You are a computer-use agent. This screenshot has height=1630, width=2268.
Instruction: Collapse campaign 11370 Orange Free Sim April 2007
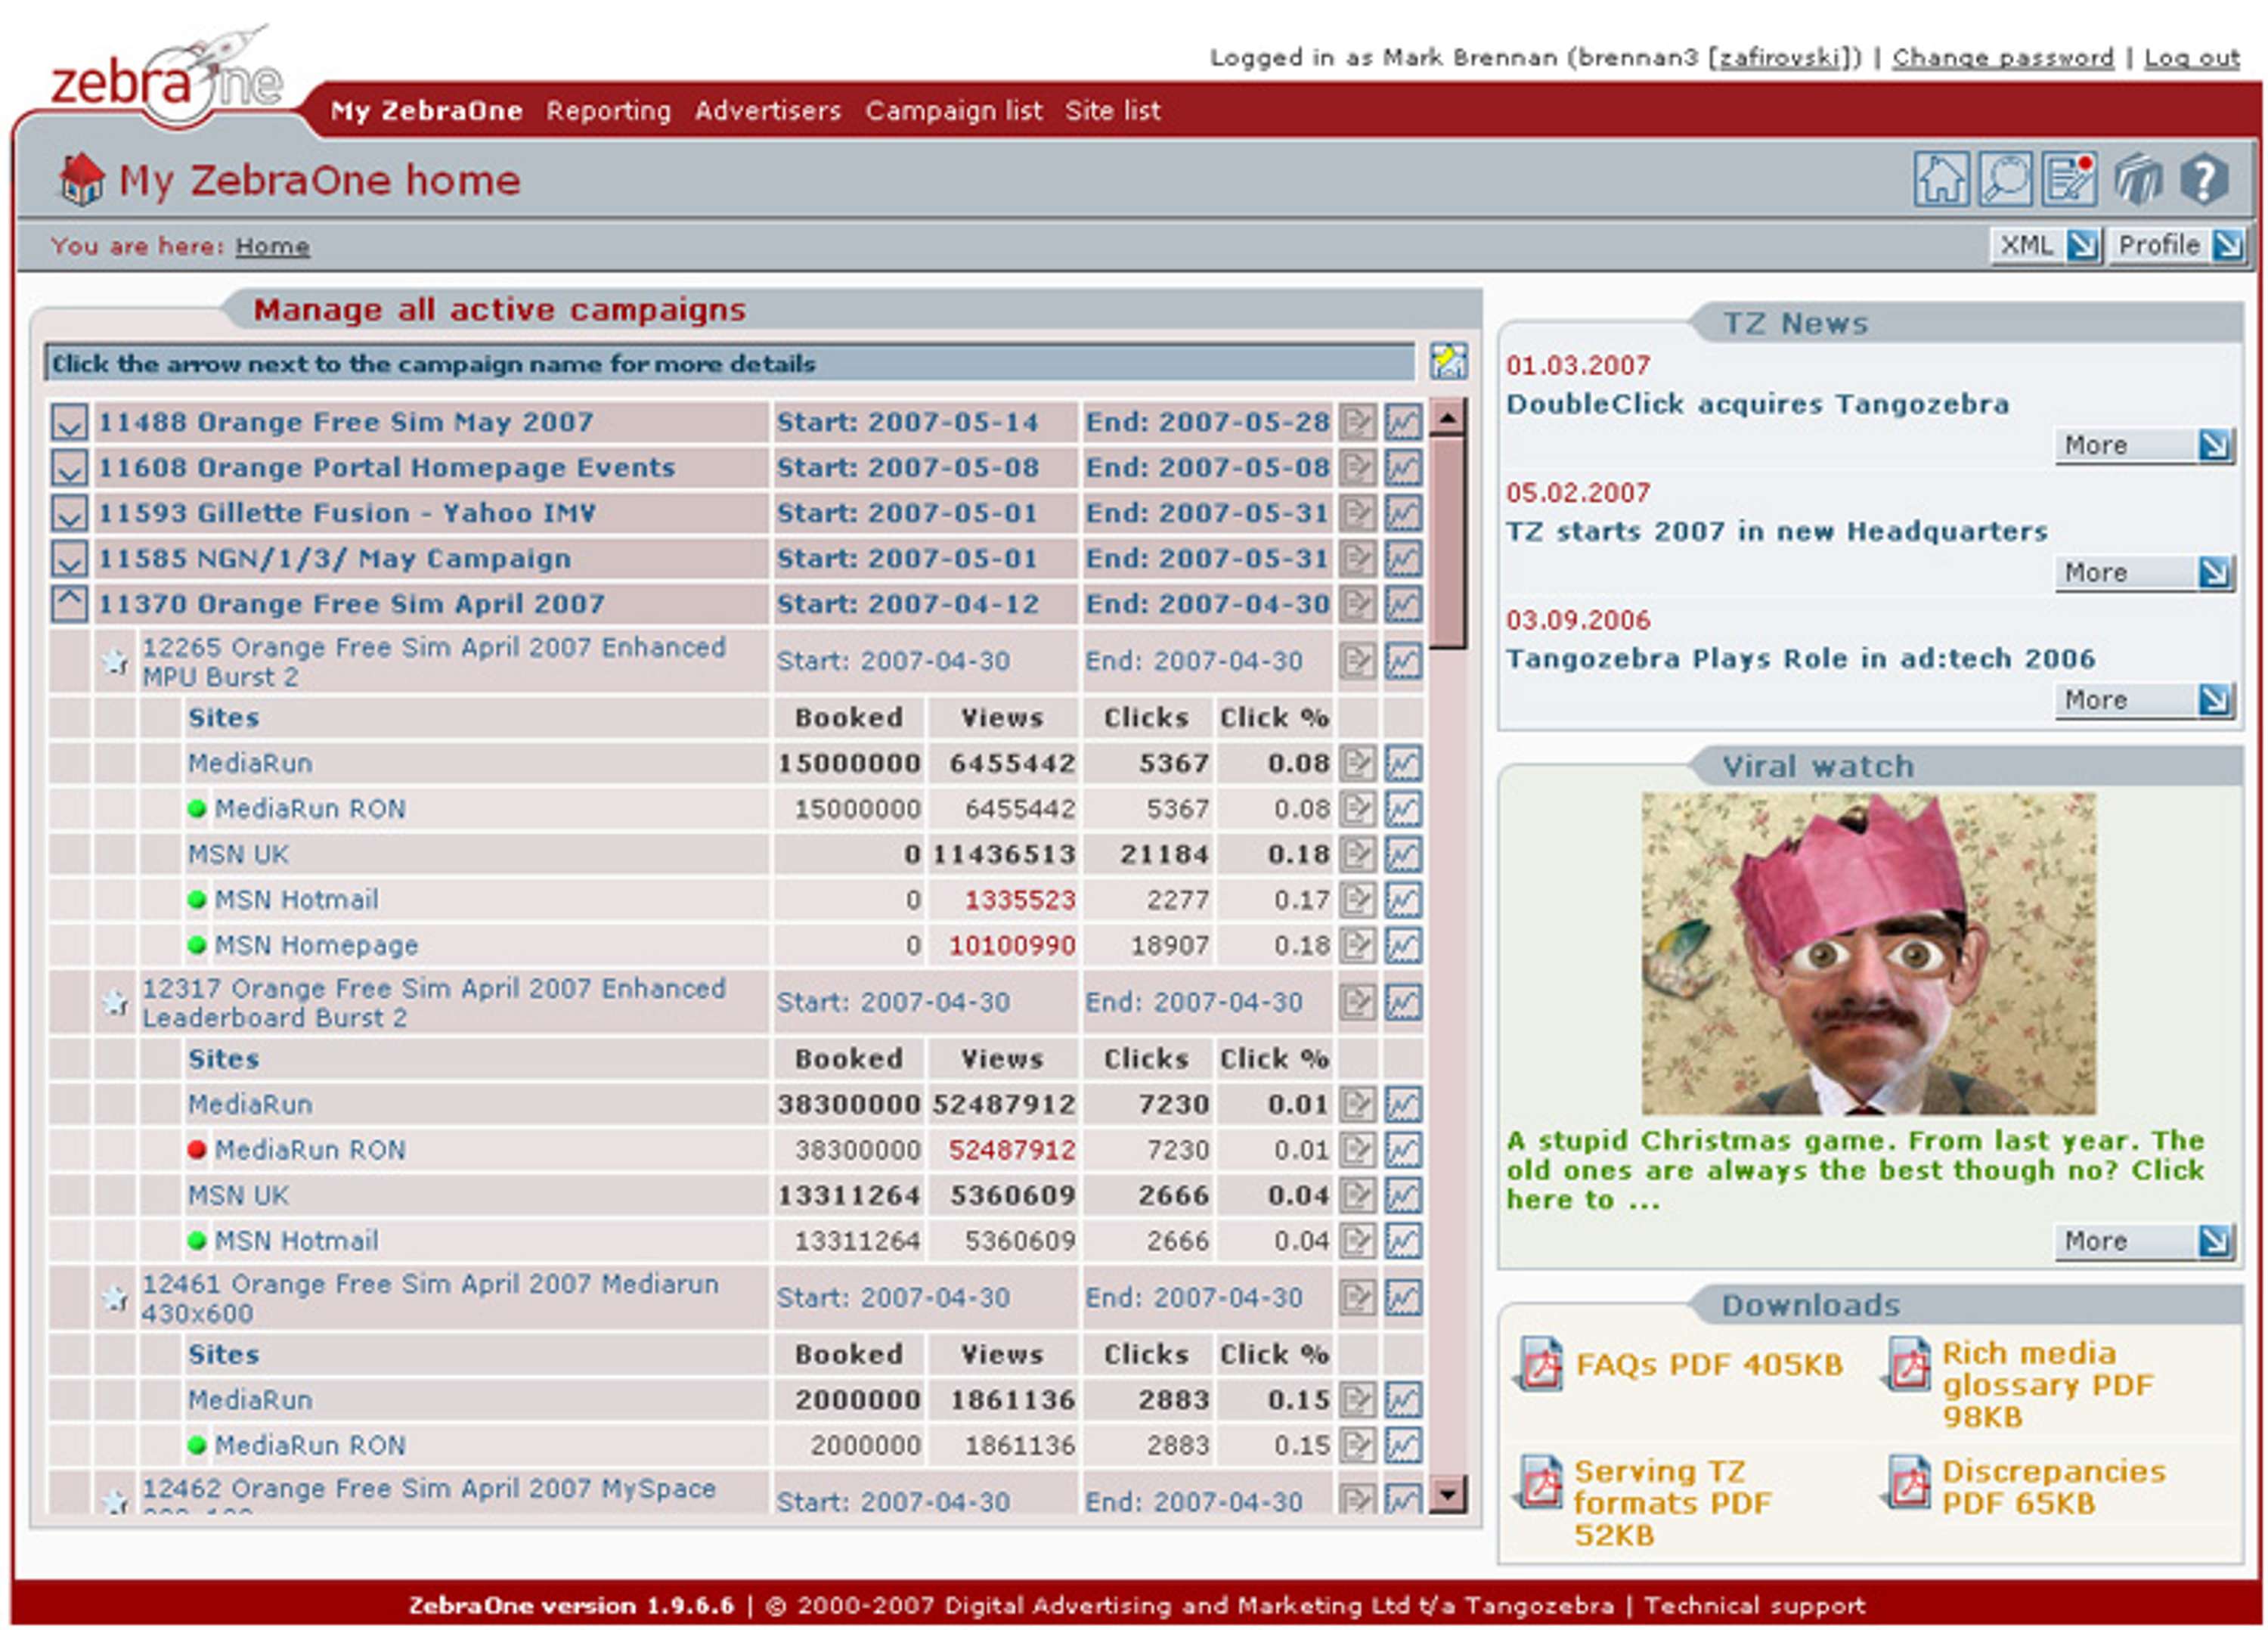tap(69, 603)
